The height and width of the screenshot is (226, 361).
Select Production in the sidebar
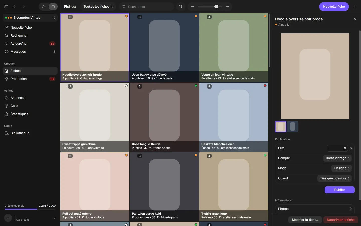coord(30,79)
